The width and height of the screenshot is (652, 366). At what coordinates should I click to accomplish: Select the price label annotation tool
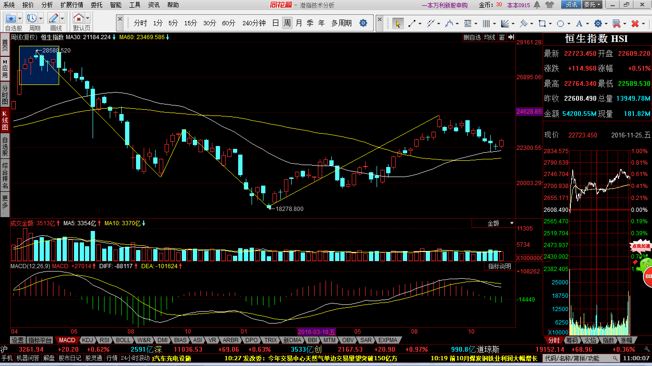tap(468, 23)
